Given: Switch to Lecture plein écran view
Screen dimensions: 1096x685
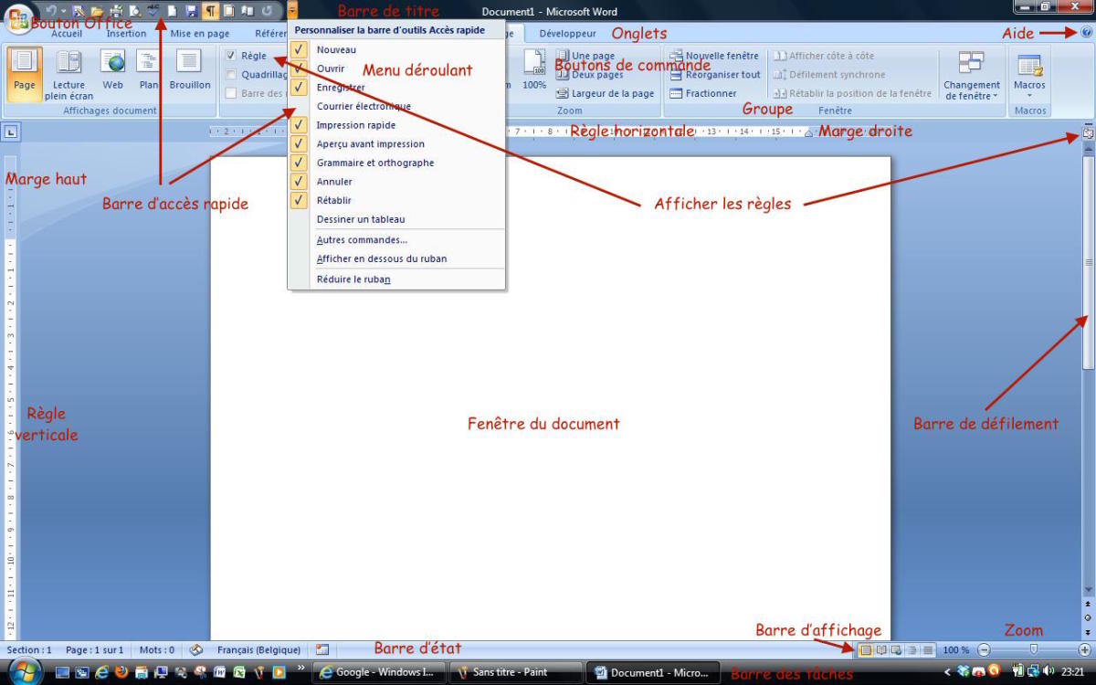Looking at the screenshot, I should click(x=69, y=74).
